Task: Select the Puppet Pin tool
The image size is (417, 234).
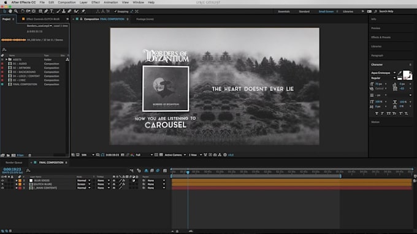Action: [83, 11]
